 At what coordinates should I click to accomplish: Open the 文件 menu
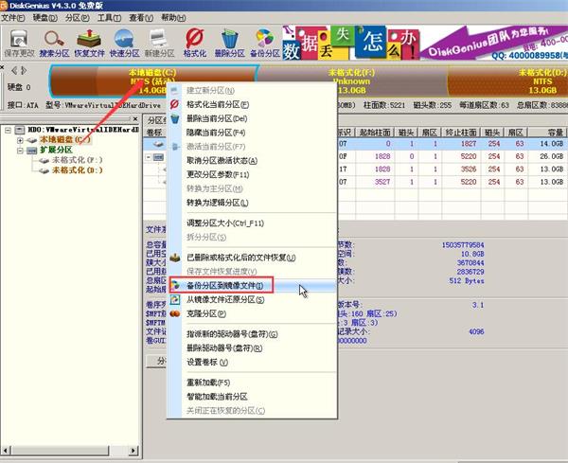12,18
